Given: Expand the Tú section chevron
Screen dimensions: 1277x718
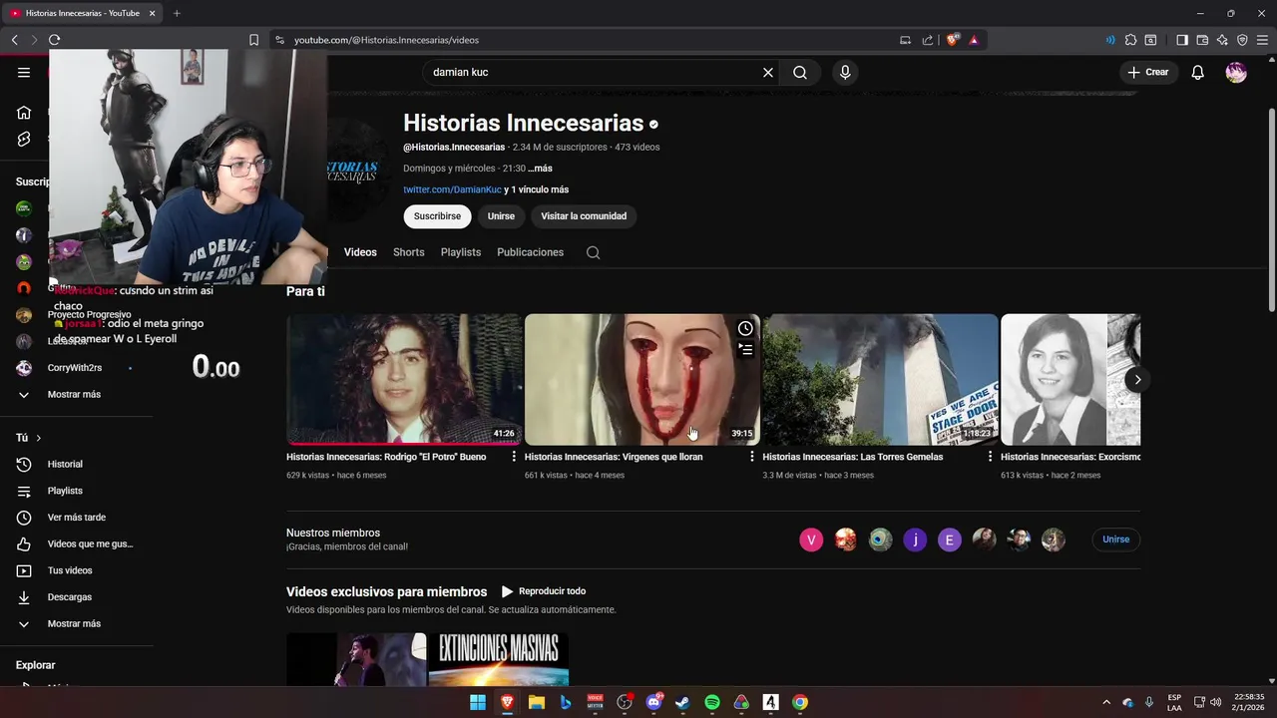Looking at the screenshot, I should pyautogui.click(x=39, y=438).
